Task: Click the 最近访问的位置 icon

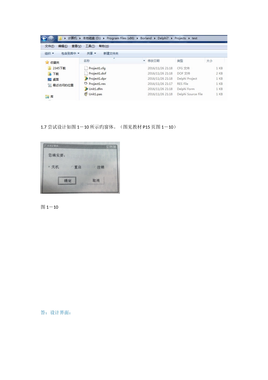Action: tap(50, 85)
